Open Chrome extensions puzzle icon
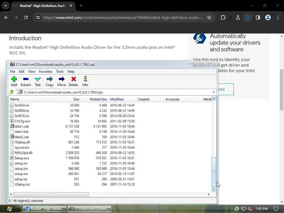 click(223, 17)
